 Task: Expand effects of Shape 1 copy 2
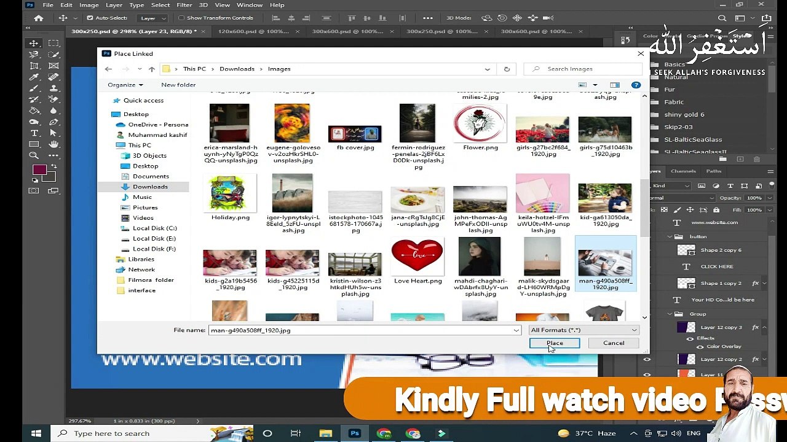tap(764, 283)
